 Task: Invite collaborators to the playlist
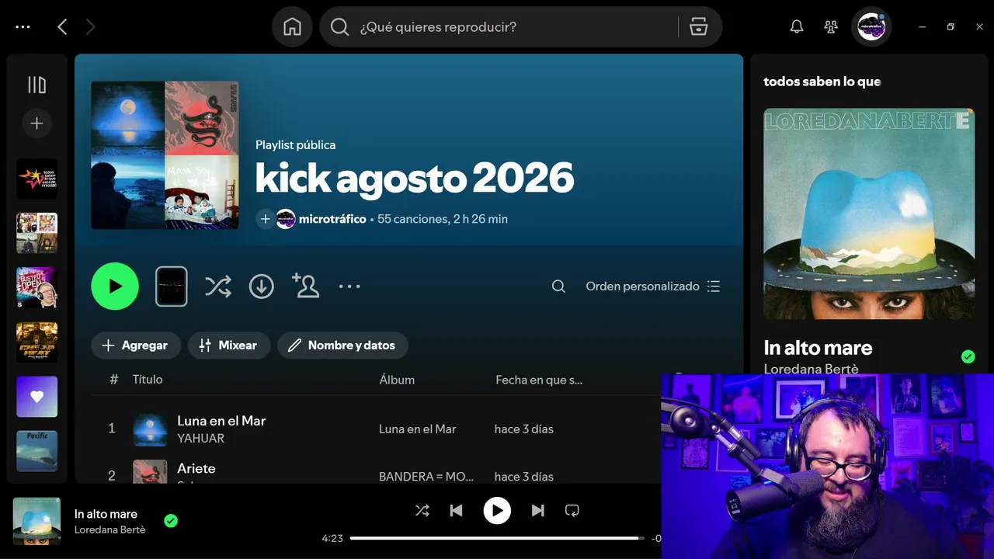pyautogui.click(x=305, y=286)
